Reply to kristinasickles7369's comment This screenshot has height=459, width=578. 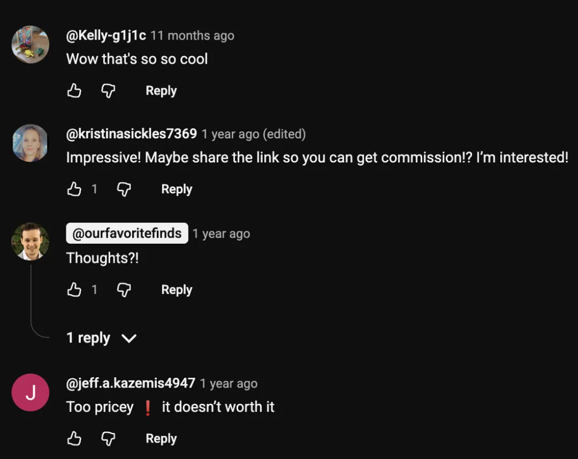tap(177, 189)
